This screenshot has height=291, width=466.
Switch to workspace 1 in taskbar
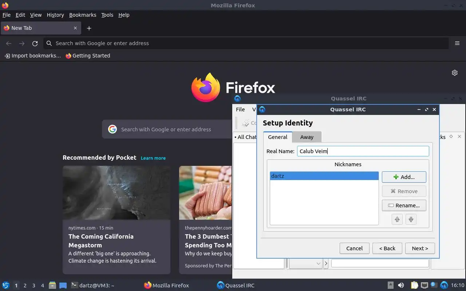tap(16, 286)
